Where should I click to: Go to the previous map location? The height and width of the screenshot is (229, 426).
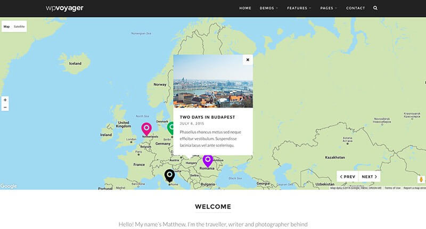[347, 176]
